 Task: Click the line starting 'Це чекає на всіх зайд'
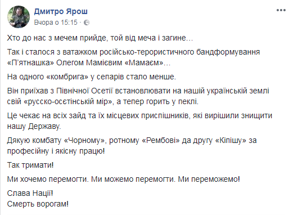click(139, 115)
